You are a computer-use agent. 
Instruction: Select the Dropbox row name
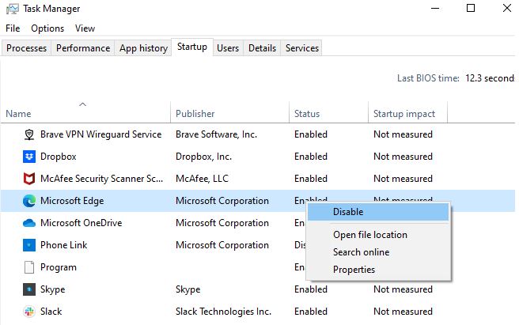59,157
